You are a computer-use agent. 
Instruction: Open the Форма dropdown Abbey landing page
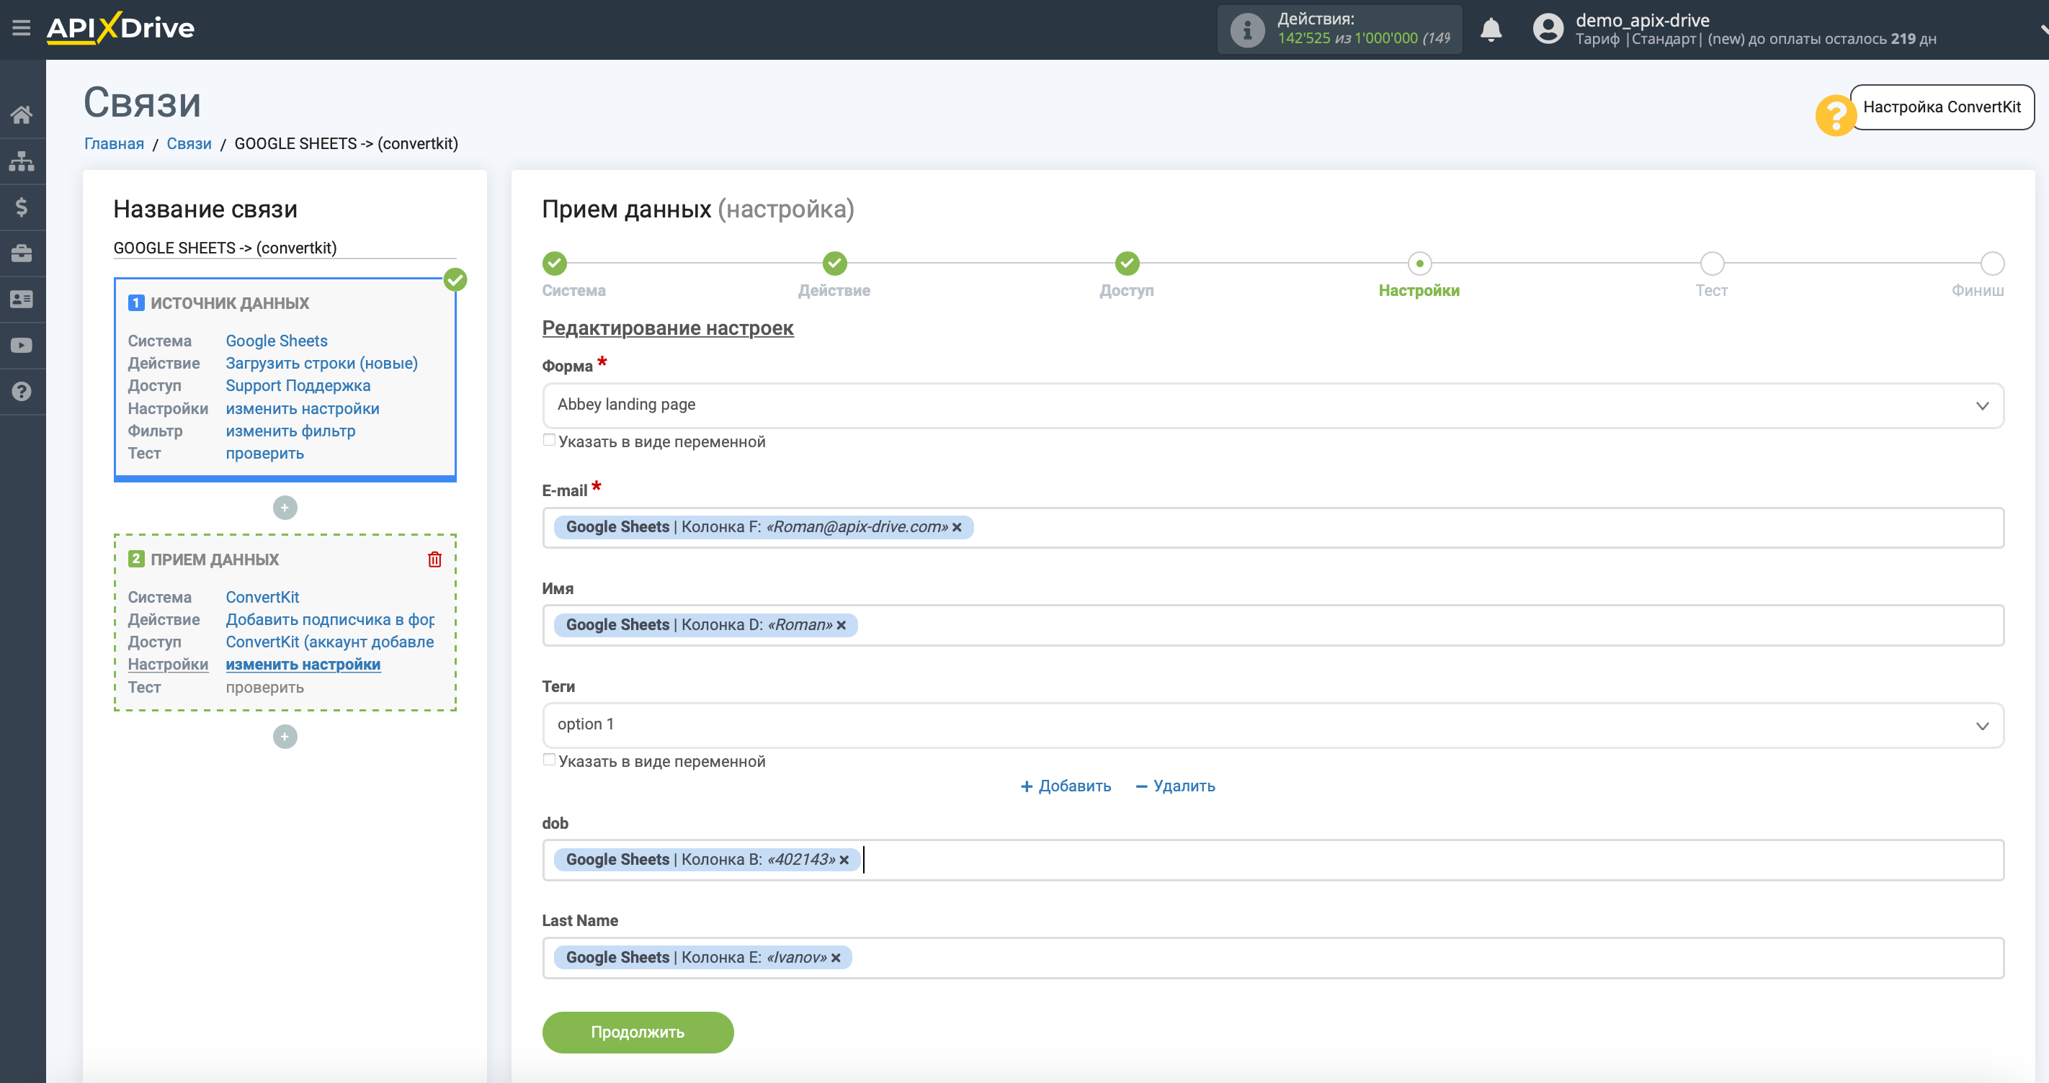pyautogui.click(x=1272, y=405)
